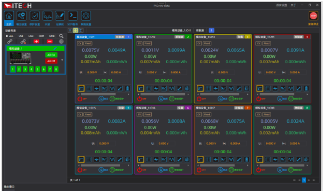Open the Home page tab with house icon

point(9,18)
